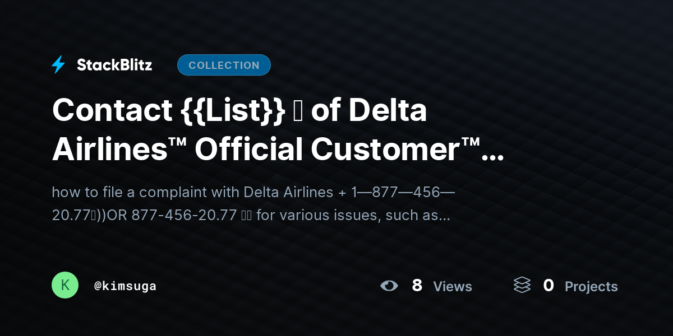673x336 pixels.
Task: Click the 'Contact' word in the title
Action: [x=112, y=110]
